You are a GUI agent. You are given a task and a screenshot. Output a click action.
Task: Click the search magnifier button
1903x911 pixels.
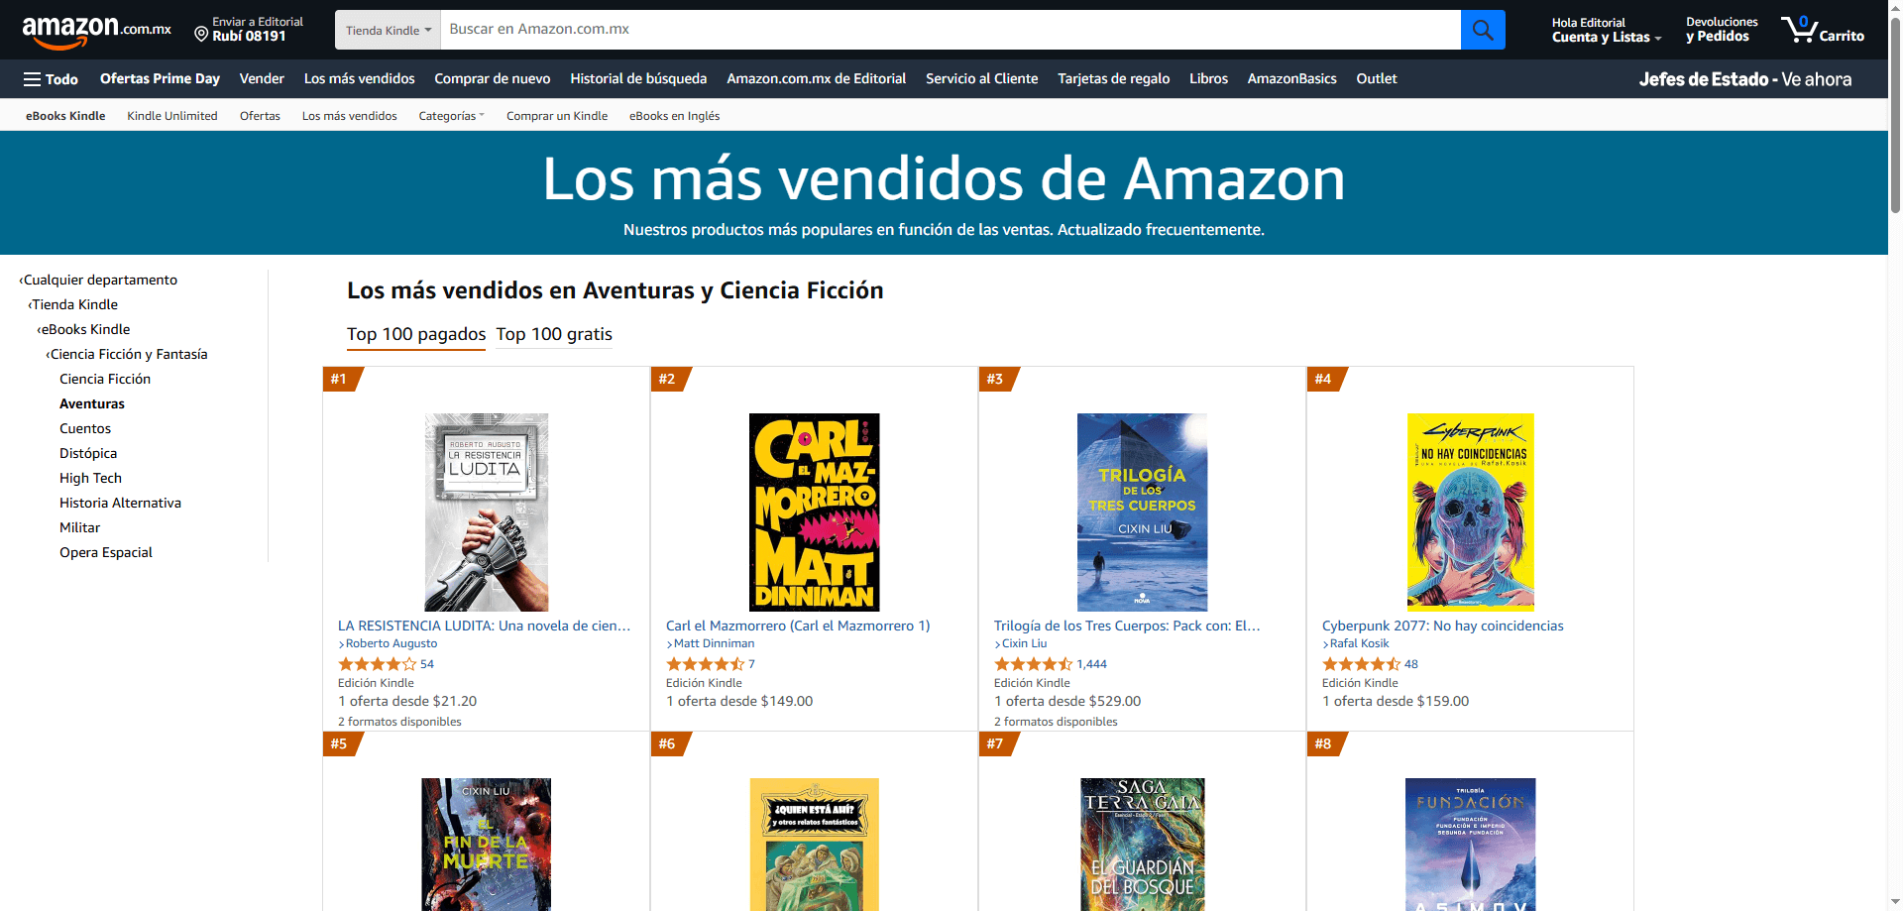pos(1483,30)
